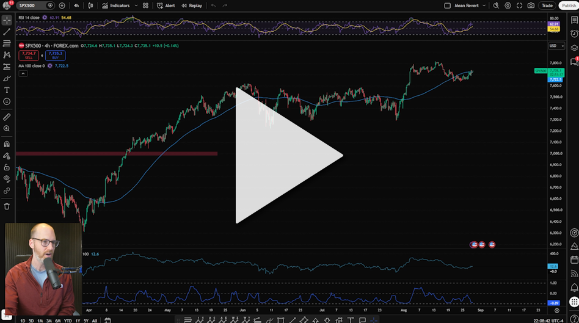This screenshot has width=579, height=323.
Task: Open the Fibonacci and Gann tools
Action: pyautogui.click(x=7, y=43)
